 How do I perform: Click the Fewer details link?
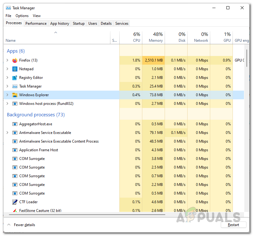tap(24, 225)
